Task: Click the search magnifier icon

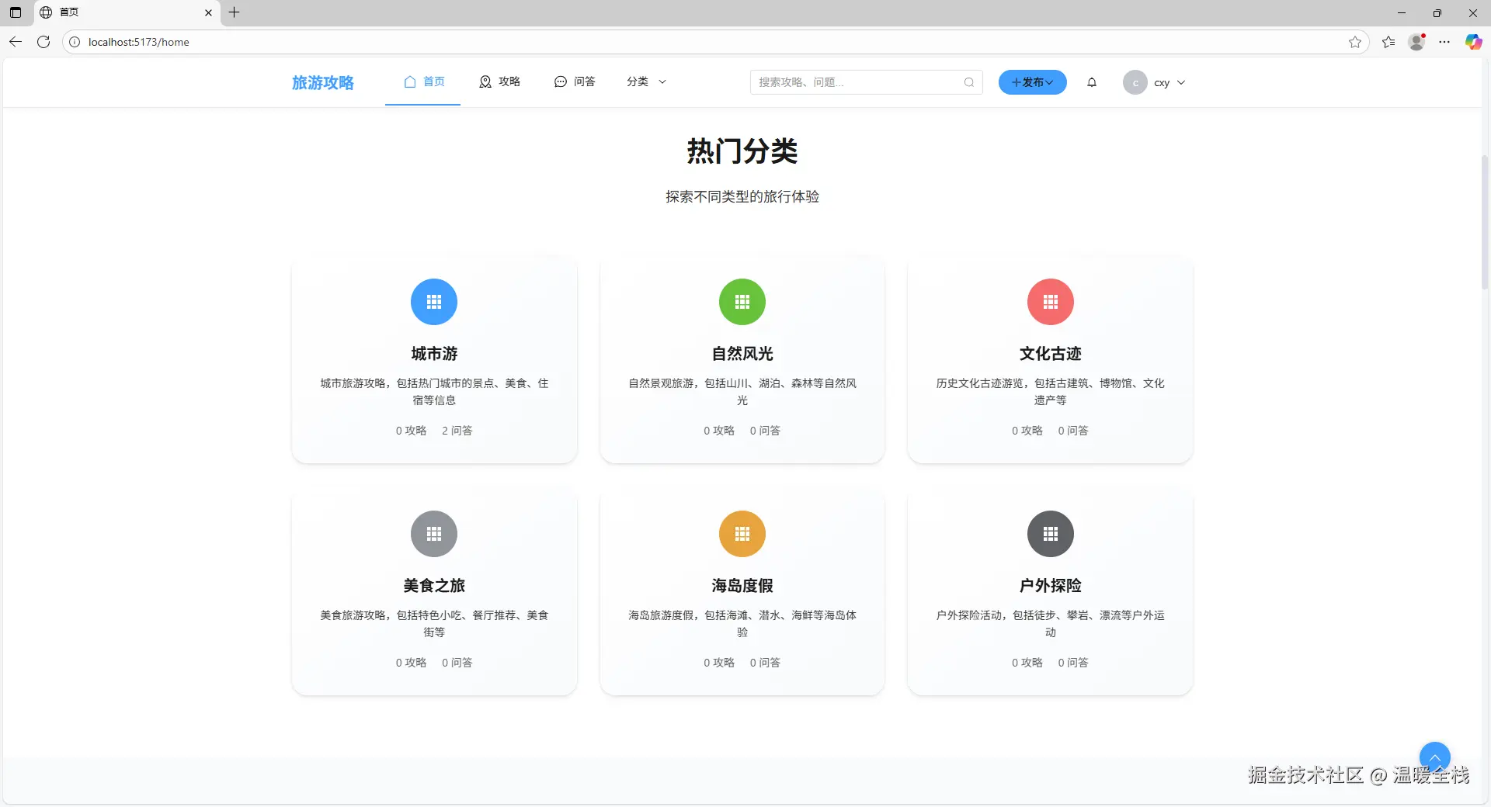Action: tap(969, 82)
